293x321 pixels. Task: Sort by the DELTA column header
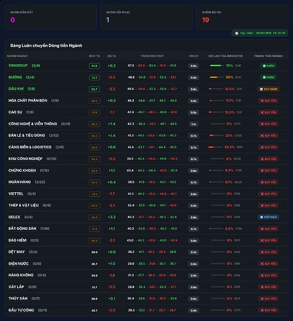click(x=112, y=56)
